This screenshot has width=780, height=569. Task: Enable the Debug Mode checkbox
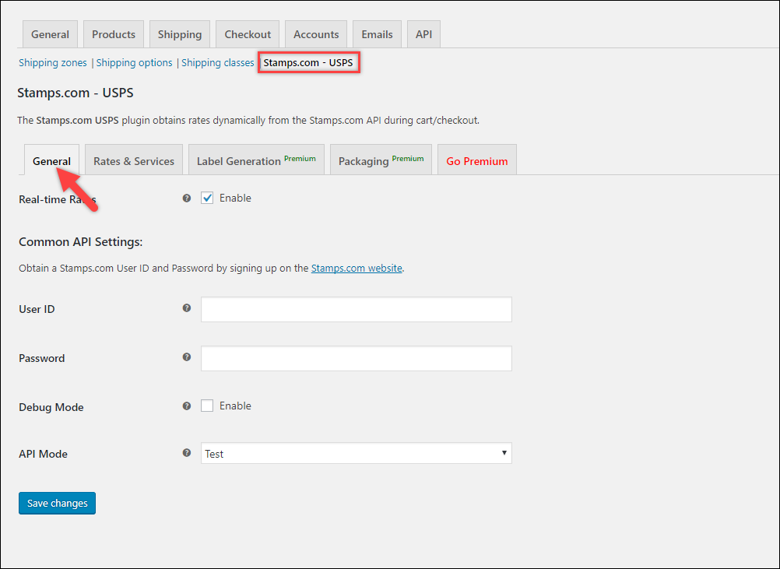(x=207, y=406)
